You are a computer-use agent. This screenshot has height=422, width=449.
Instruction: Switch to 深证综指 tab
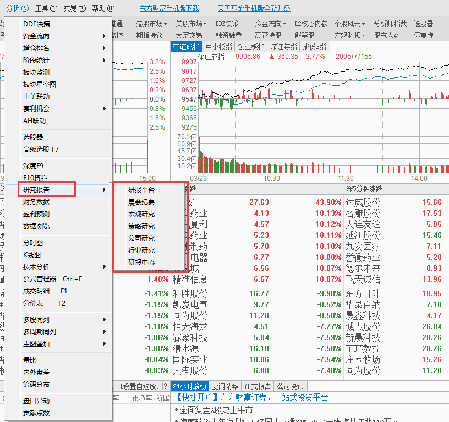click(x=283, y=47)
